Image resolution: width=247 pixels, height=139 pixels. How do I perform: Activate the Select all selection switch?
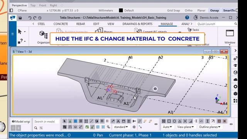[x=64, y=121]
